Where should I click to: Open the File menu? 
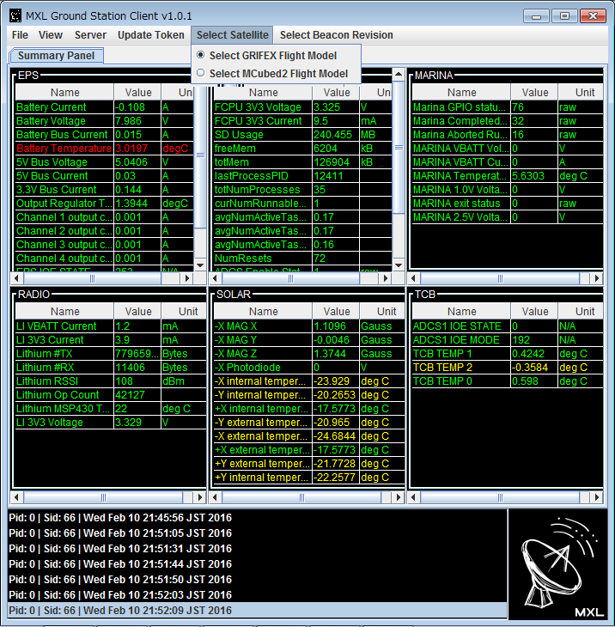[x=20, y=35]
